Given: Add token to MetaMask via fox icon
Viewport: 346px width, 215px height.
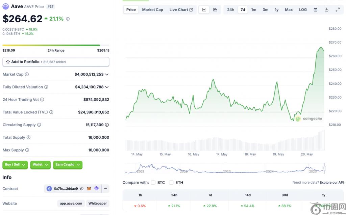Looking at the screenshot, I should point(89,189).
